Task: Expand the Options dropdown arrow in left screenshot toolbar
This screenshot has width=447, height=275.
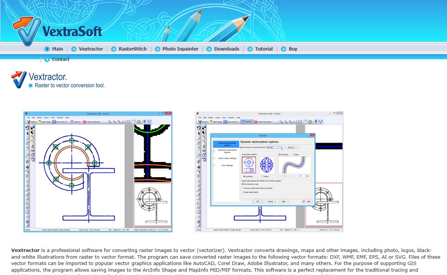Action: (x=82, y=122)
